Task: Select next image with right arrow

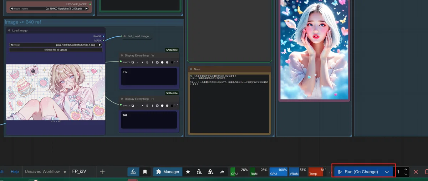Action: tap(100, 45)
